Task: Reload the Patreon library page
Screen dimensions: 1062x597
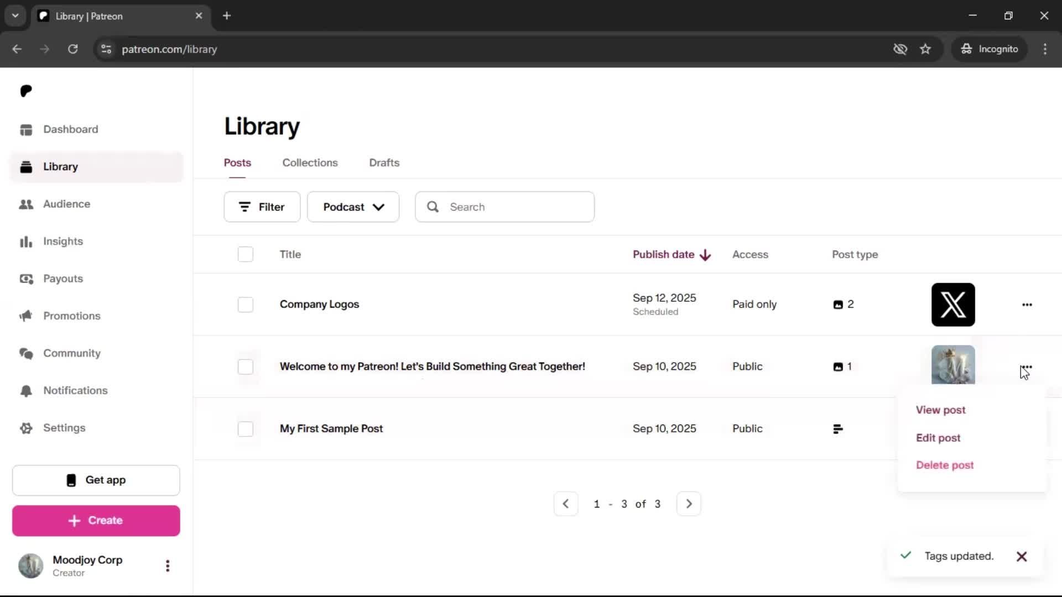Action: coord(73,49)
